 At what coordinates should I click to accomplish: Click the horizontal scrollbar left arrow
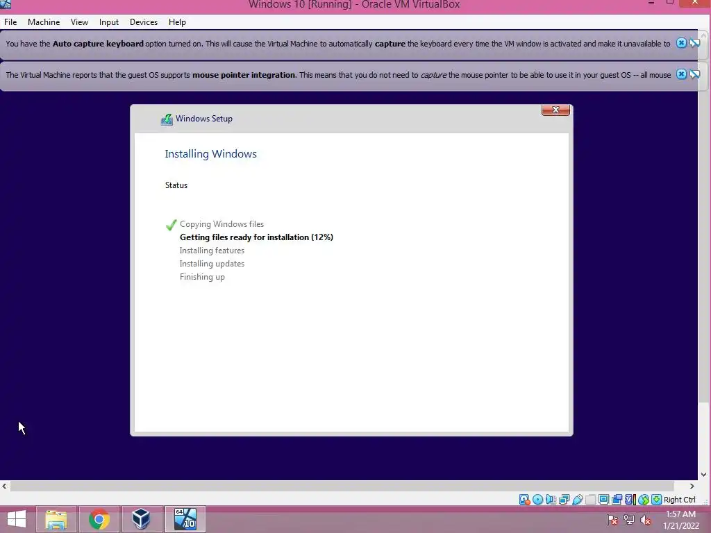[x=5, y=486]
